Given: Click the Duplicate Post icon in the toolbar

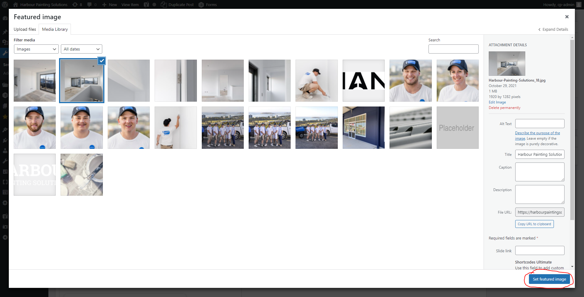Looking at the screenshot, I should (x=164, y=5).
